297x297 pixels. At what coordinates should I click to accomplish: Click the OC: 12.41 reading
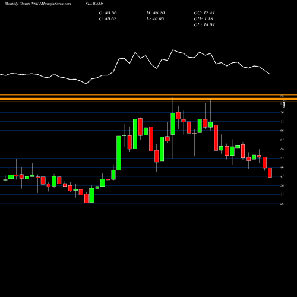click(x=204, y=13)
